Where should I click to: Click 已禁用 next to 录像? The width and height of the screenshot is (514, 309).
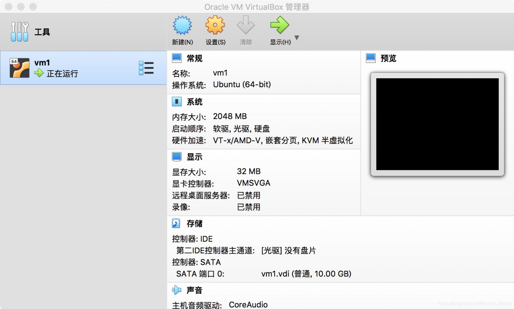pyautogui.click(x=249, y=207)
